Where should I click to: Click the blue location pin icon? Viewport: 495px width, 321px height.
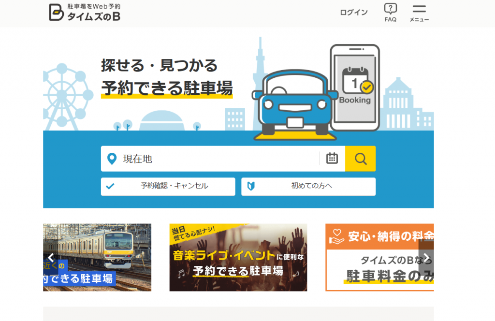112,159
